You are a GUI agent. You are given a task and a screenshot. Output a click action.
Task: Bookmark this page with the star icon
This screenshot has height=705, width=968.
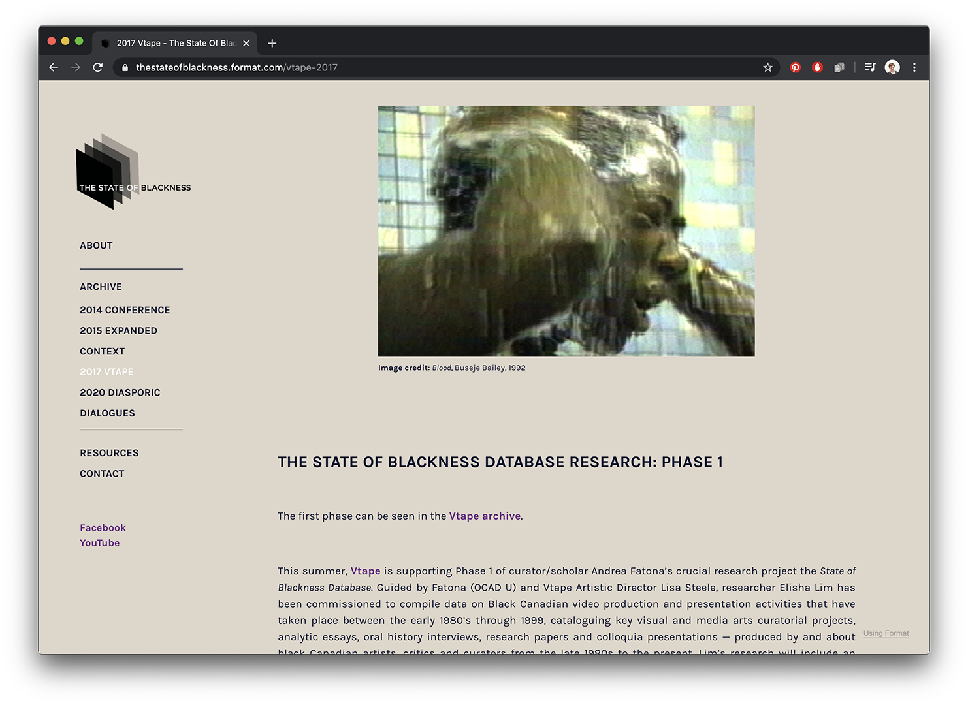pyautogui.click(x=767, y=67)
